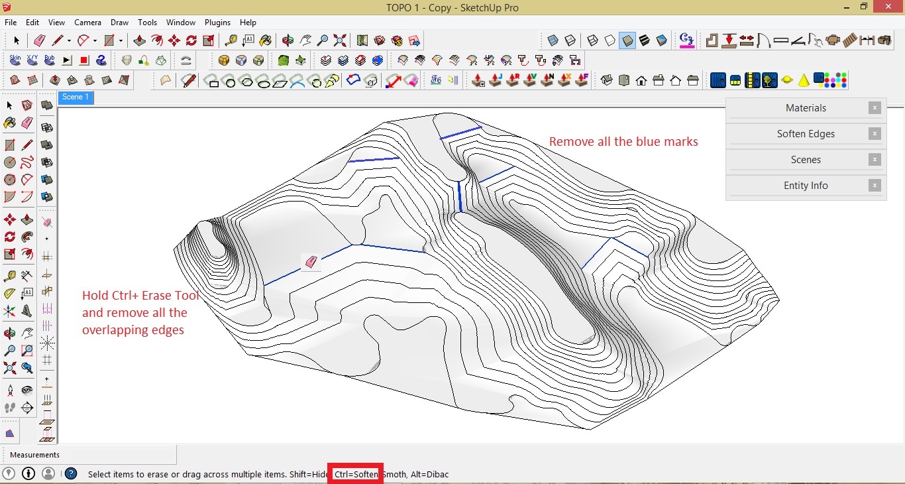Use the Tape Measure tool
The height and width of the screenshot is (484, 905).
232,40
